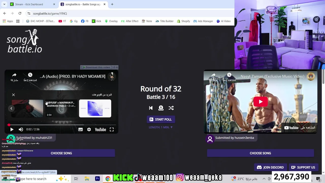Watch the right video on YouTube
The width and height of the screenshot is (325, 183).
tap(300, 128)
